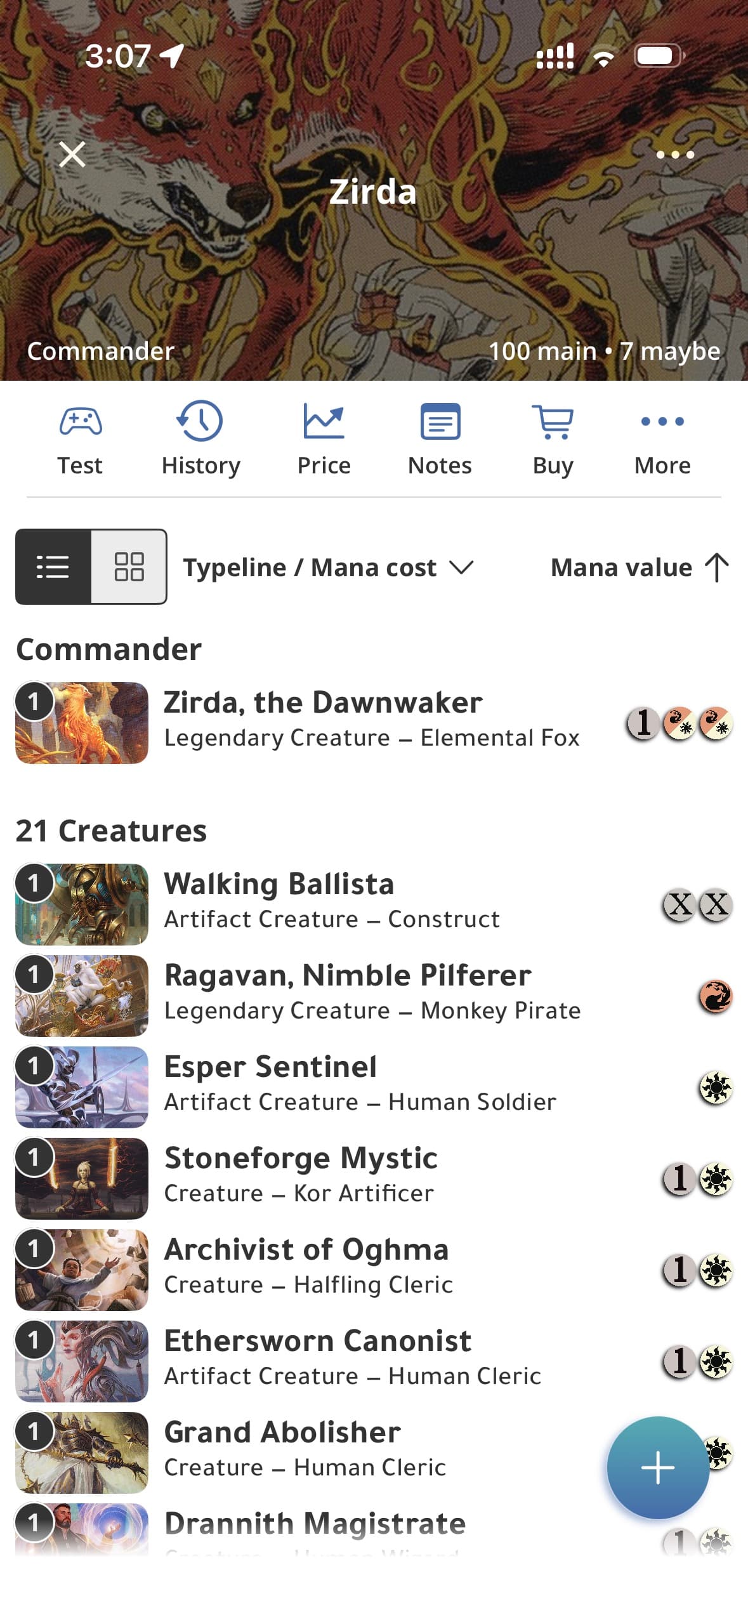Viewport: 748px width, 1622px height.
Task: Tap the floating add card button
Action: click(x=658, y=1468)
